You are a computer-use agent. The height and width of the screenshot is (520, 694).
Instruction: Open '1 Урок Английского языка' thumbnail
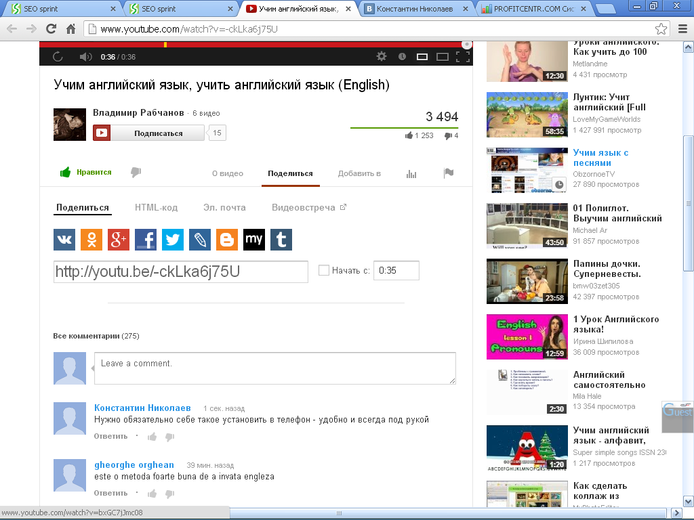click(527, 337)
